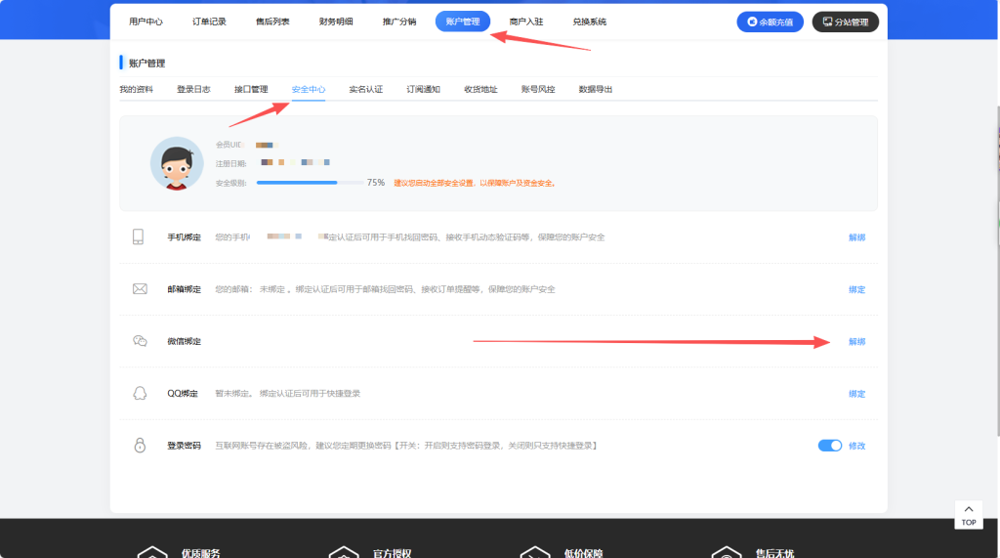Click the security level progress bar
Viewport: 1000px width, 558px height.
click(309, 183)
